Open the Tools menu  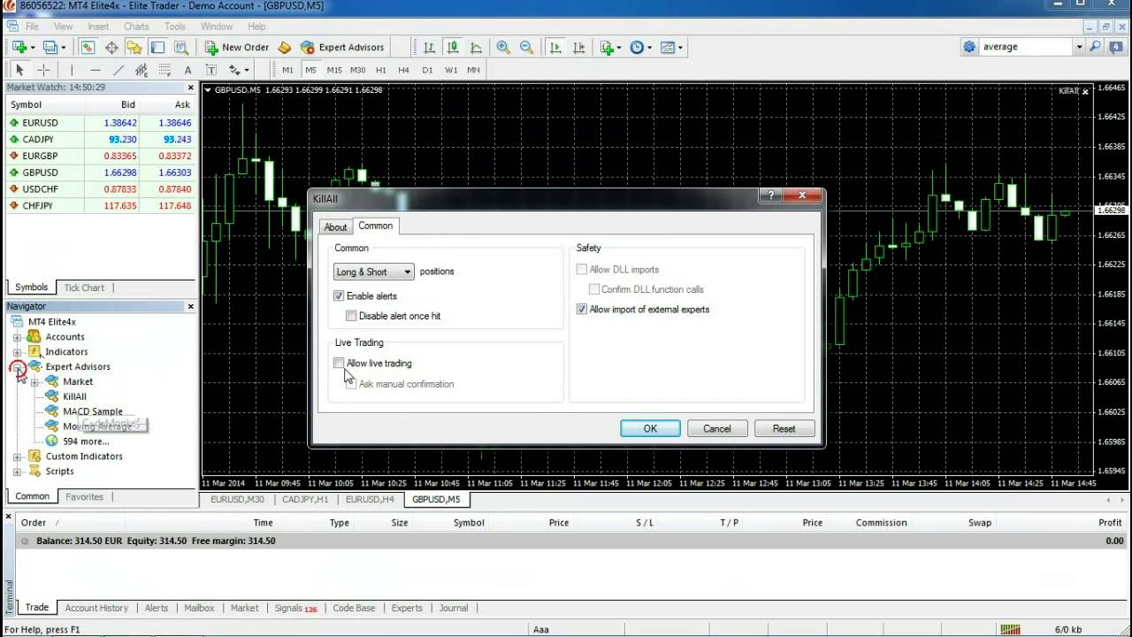[x=175, y=27]
